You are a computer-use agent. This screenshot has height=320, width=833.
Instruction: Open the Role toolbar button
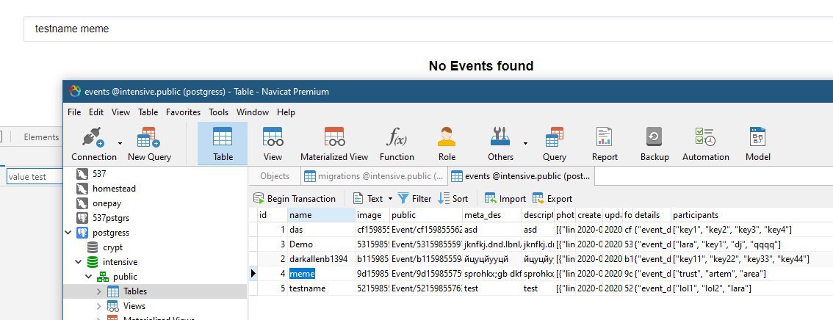447,143
